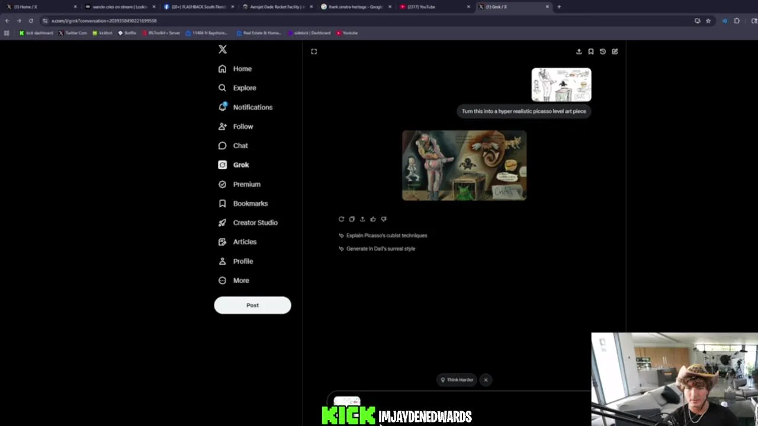The width and height of the screenshot is (758, 426).
Task: Reload the current page
Action: 31,21
